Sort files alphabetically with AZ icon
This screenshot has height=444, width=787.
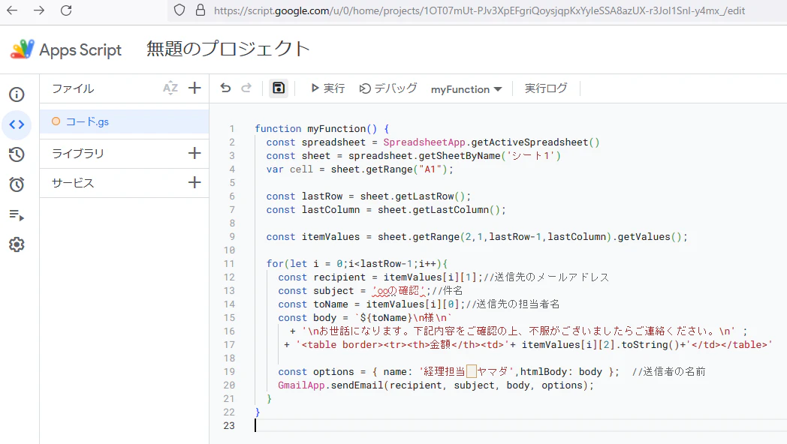tap(170, 88)
